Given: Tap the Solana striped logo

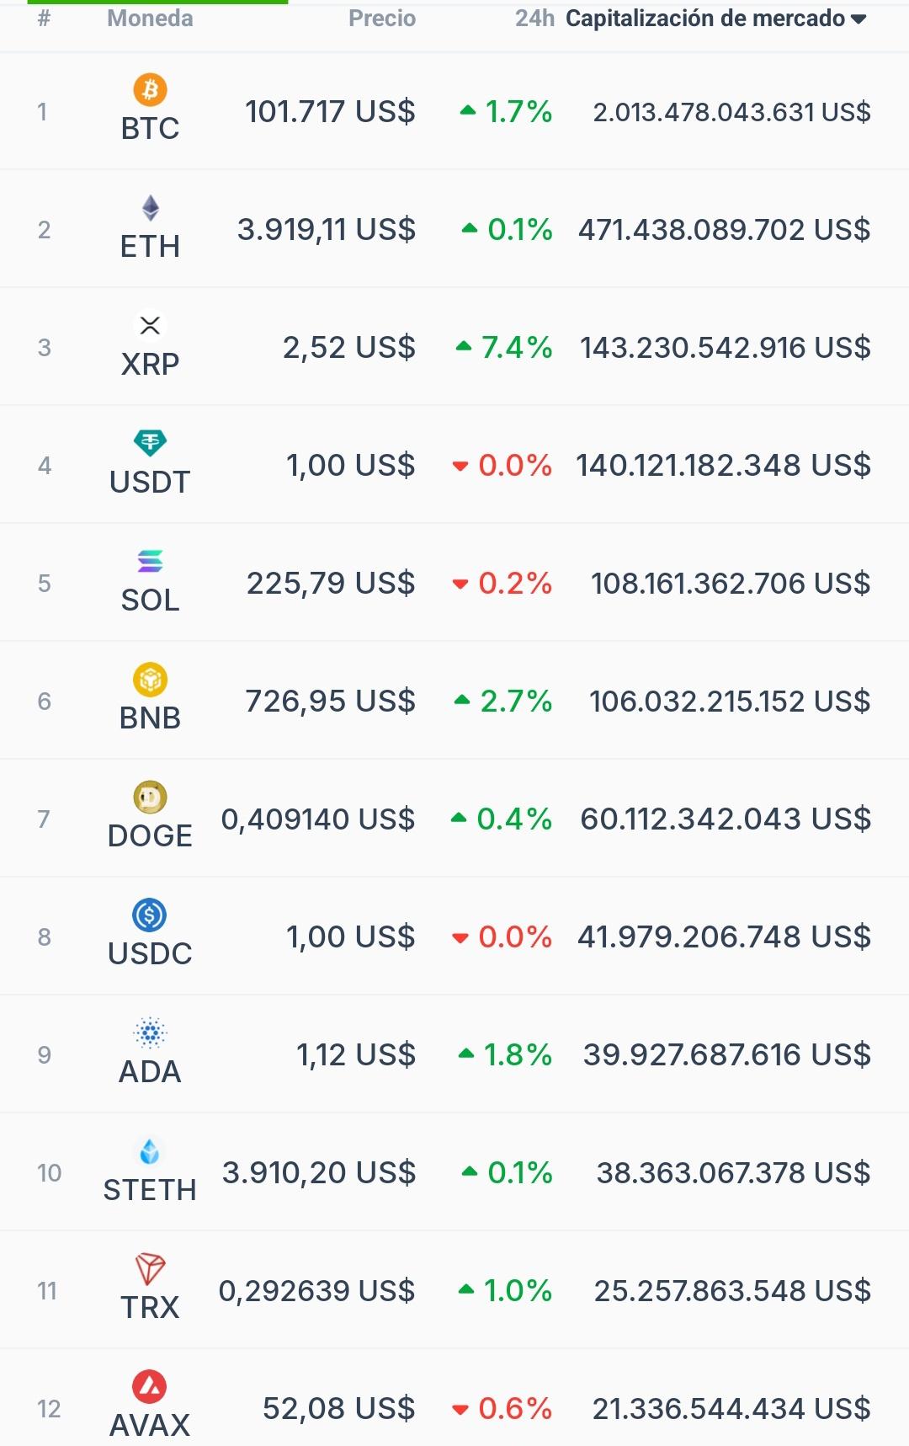Looking at the screenshot, I should coord(150,561).
